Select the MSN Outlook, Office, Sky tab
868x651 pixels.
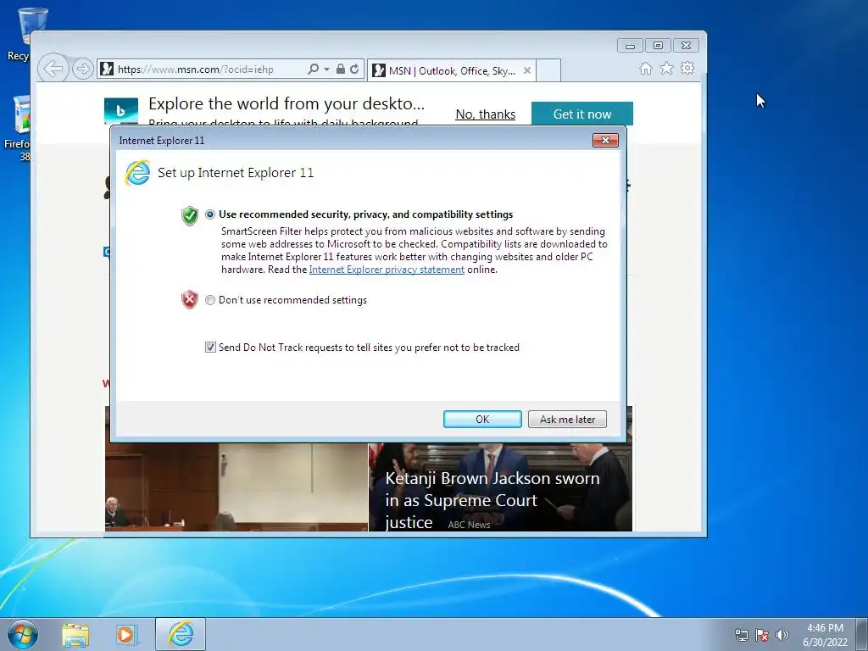(x=451, y=70)
